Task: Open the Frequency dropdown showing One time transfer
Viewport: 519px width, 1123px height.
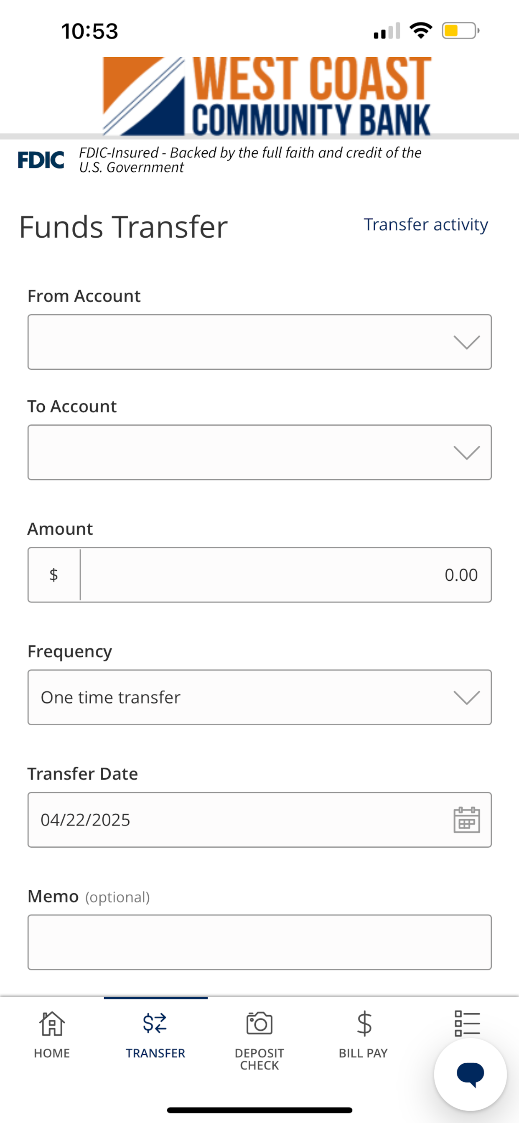Action: point(259,698)
